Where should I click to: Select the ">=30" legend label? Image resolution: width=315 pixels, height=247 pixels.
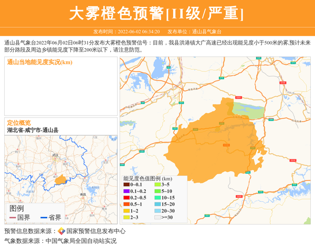[167, 217]
